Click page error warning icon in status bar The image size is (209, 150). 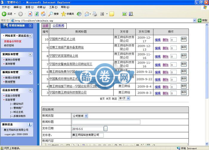click(x=2, y=148)
